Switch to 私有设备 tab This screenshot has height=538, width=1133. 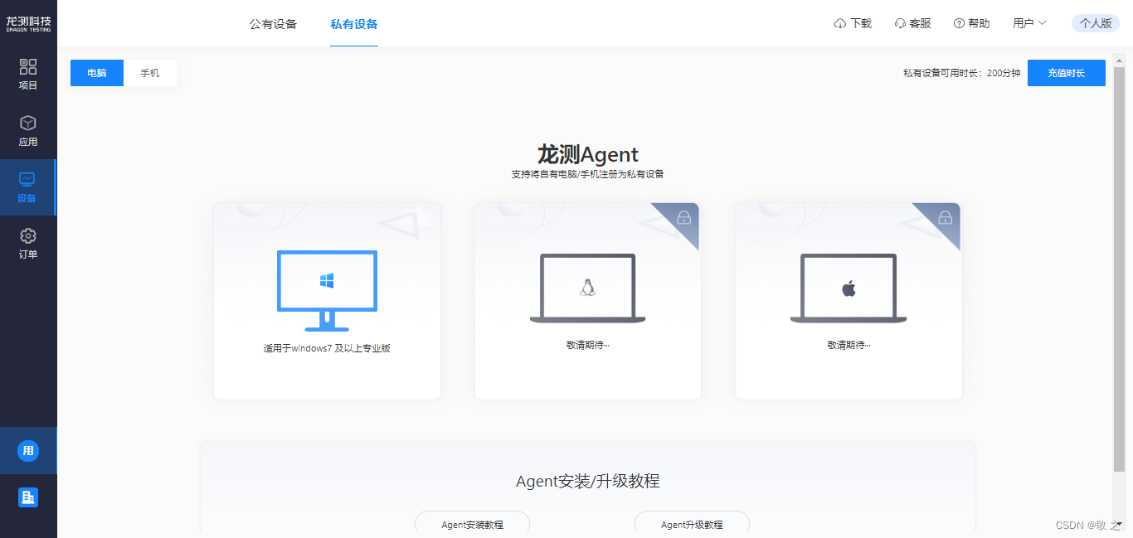tap(354, 23)
